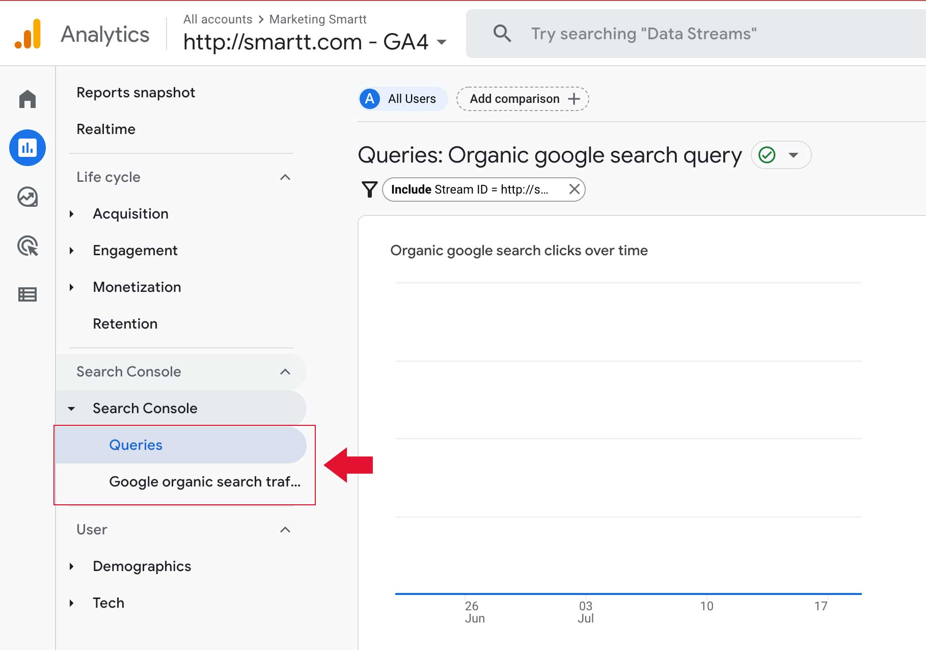Open Google organic search traffic report
926x650 pixels.
(205, 481)
